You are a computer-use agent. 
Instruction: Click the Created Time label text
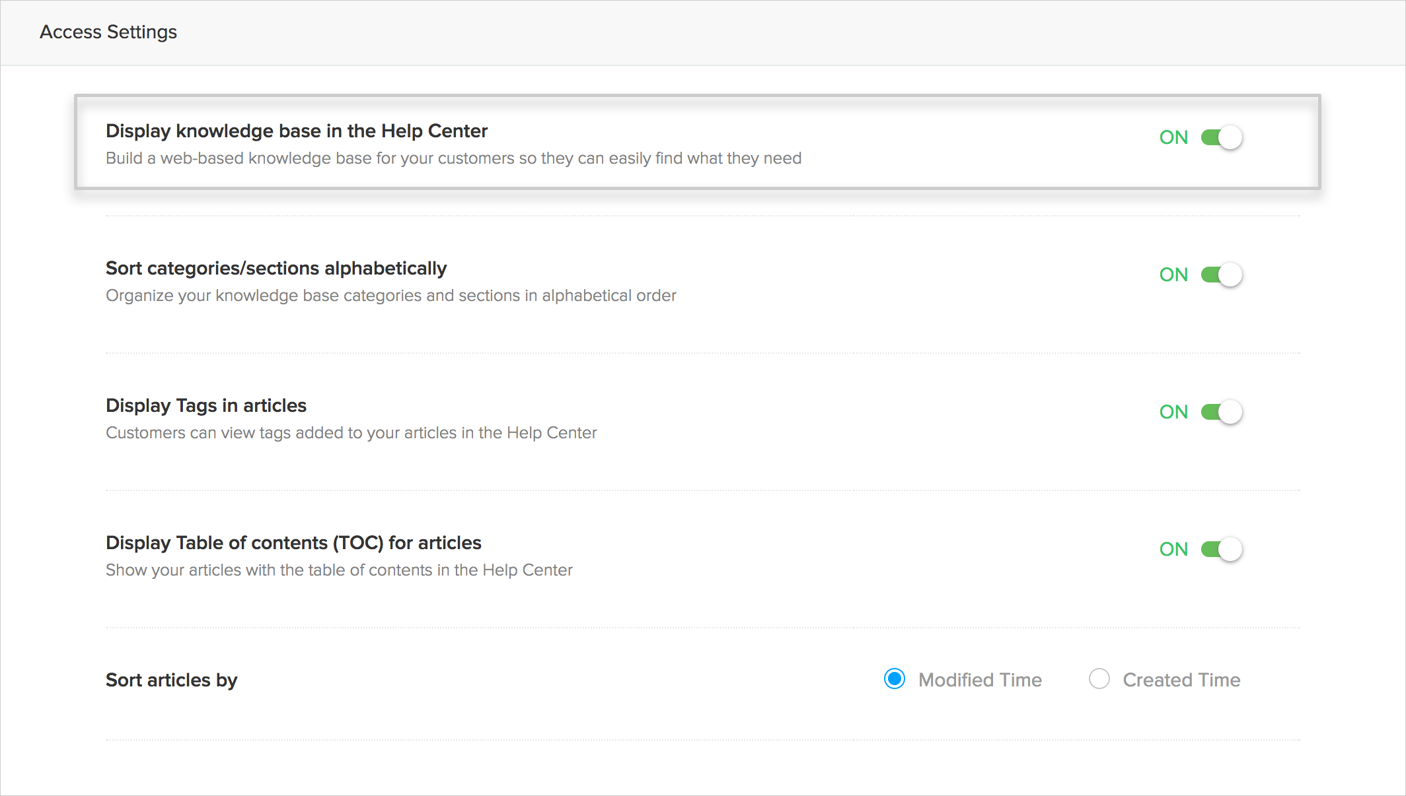[x=1181, y=680]
